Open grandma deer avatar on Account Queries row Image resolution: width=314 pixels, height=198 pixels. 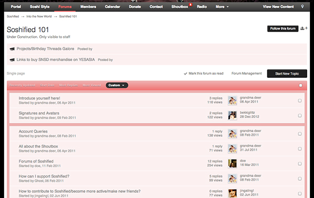232,134
